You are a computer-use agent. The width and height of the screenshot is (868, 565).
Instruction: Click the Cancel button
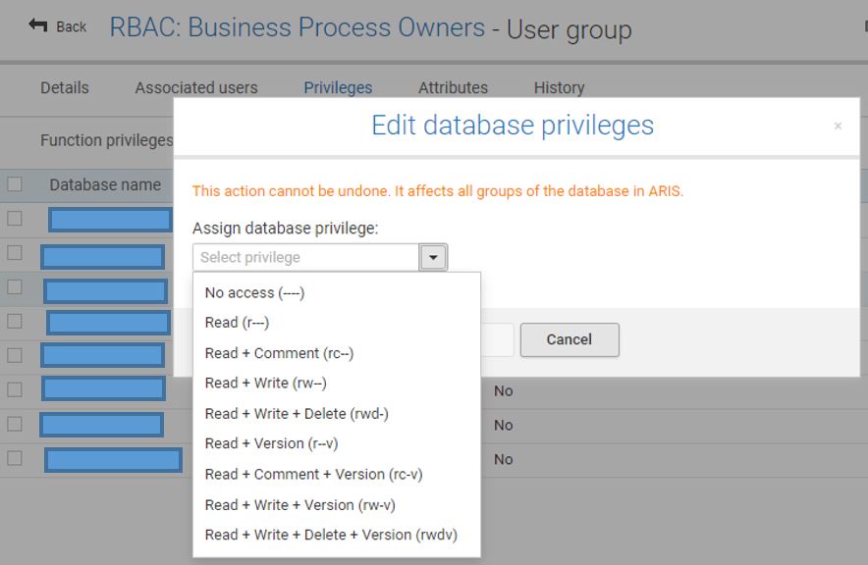[570, 339]
